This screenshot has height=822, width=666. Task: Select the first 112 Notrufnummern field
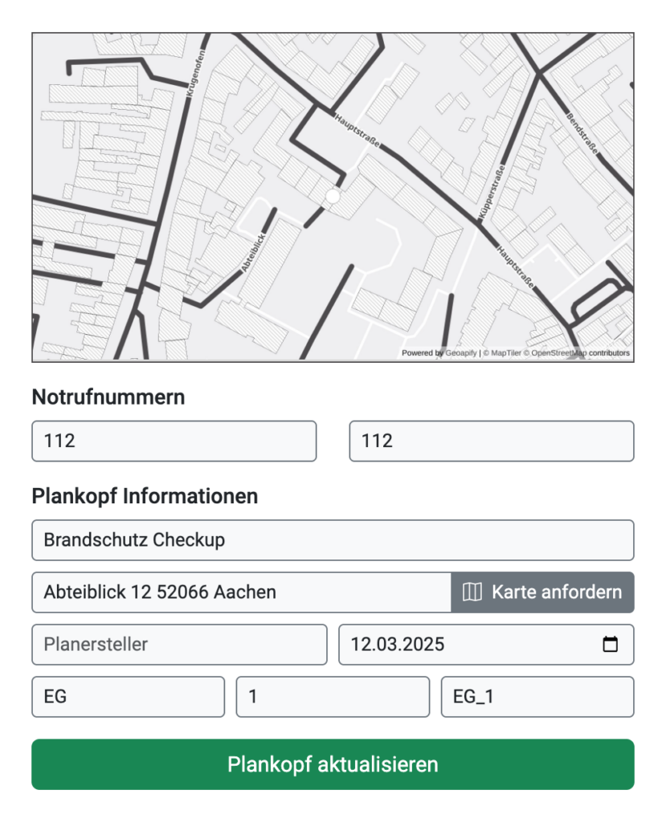[x=173, y=440]
